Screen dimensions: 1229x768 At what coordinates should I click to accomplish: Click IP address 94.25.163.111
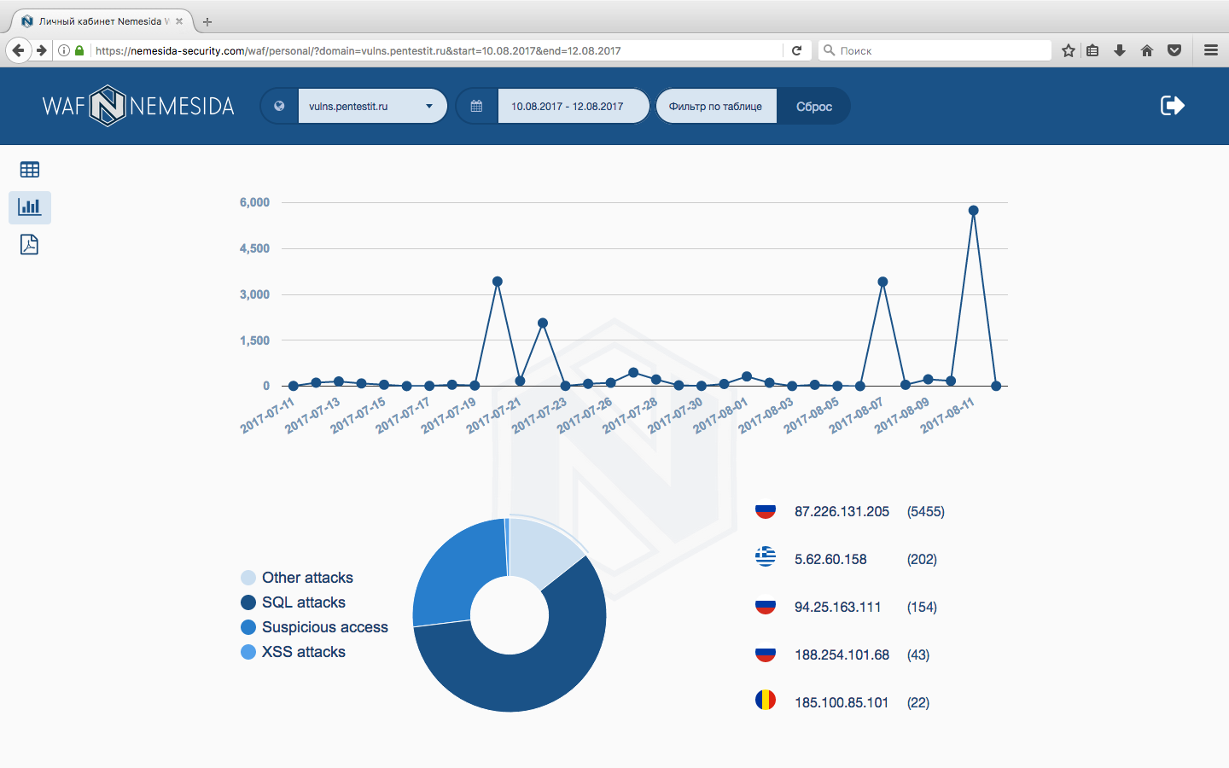(x=837, y=607)
